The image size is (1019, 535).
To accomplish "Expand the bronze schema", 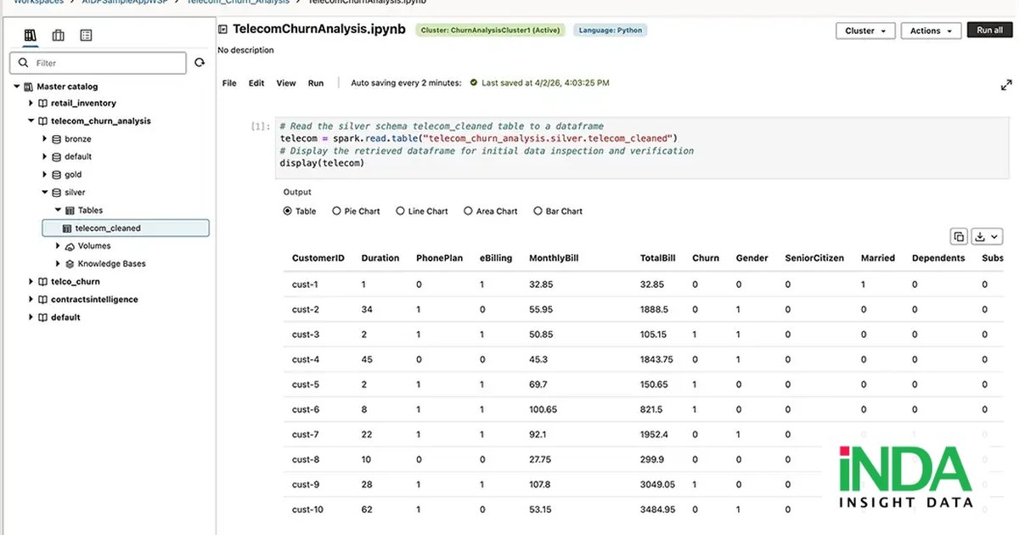I will (x=45, y=139).
